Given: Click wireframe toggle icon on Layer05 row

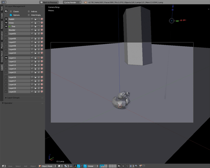Looking at the screenshot, I should 39,34.
